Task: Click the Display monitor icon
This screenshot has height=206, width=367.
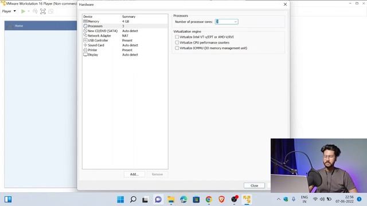Action: click(x=85, y=55)
